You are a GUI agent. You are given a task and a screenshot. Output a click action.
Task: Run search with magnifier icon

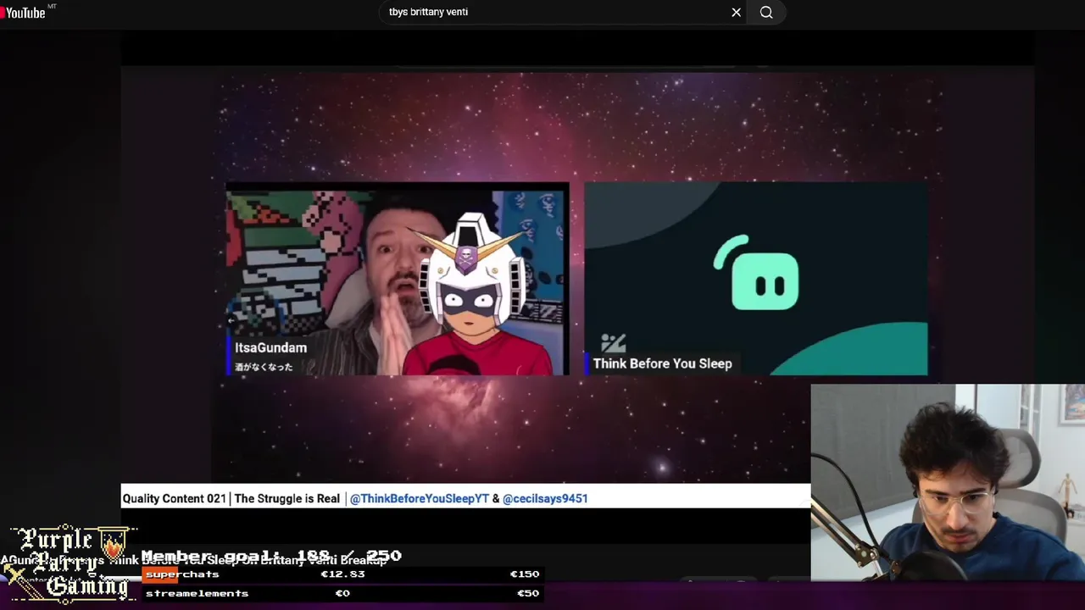tap(766, 12)
